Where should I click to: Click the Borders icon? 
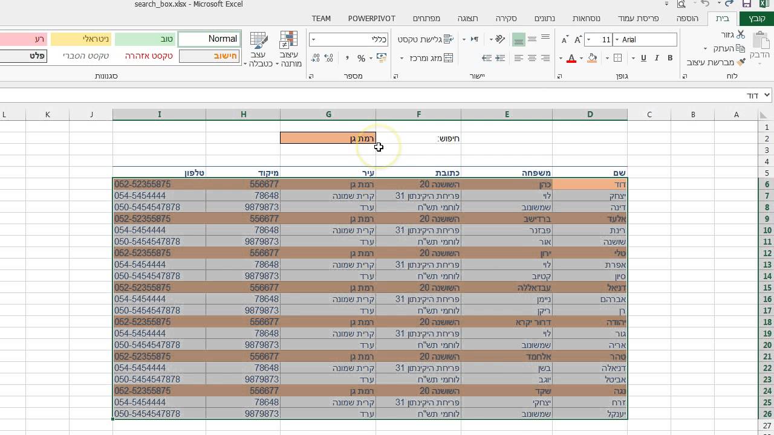click(x=618, y=58)
